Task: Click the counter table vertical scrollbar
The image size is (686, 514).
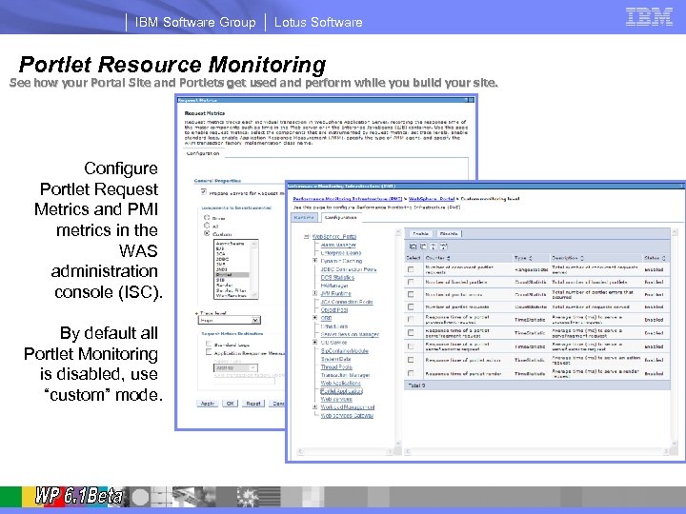Action: [675, 337]
